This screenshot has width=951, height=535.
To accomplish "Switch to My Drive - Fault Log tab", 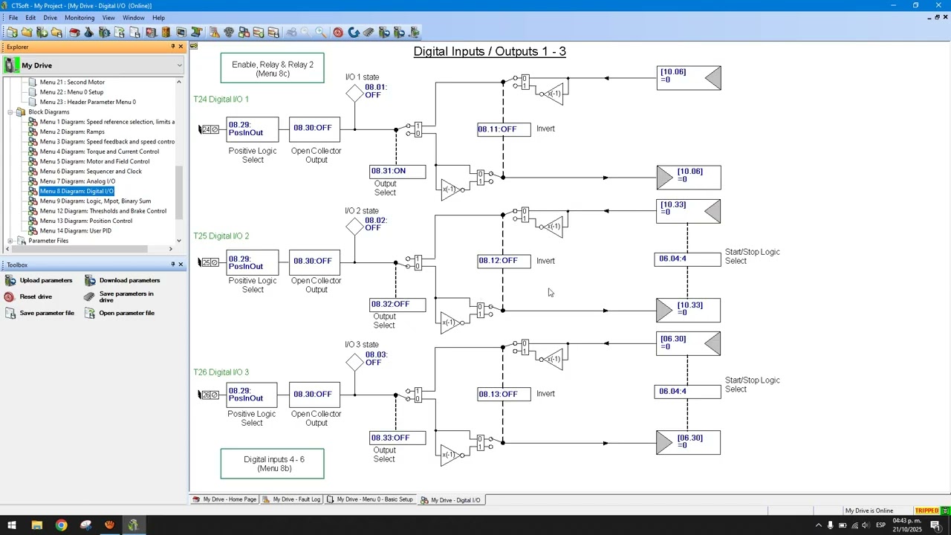I will point(291,500).
